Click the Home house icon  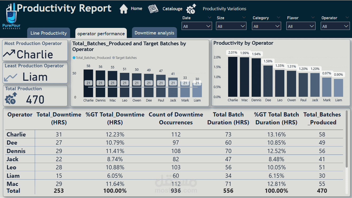pos(124,9)
